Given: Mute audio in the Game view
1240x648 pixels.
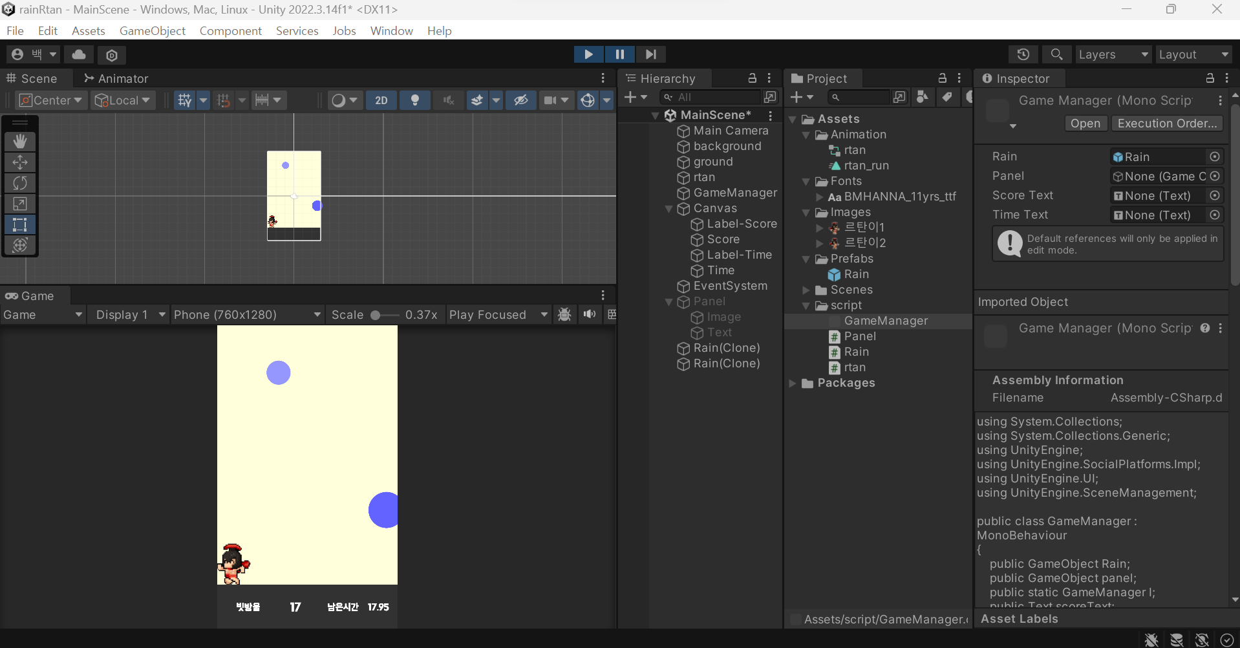Looking at the screenshot, I should point(590,314).
